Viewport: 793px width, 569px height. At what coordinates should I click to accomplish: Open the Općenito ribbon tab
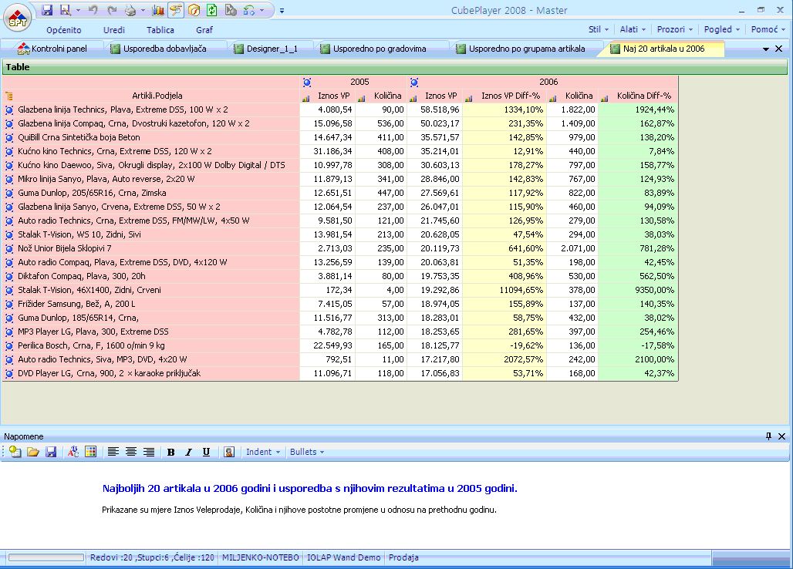pyautogui.click(x=64, y=30)
